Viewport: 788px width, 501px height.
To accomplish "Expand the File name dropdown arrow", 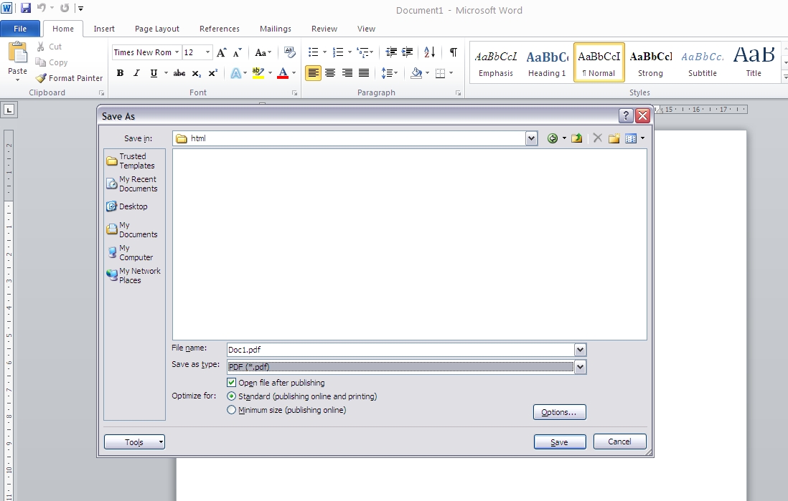I will [580, 350].
